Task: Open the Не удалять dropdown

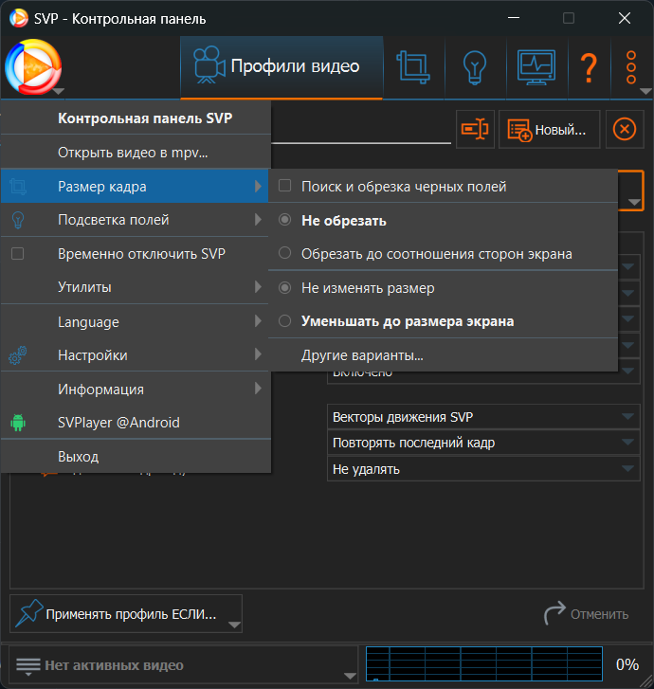Action: (483, 469)
